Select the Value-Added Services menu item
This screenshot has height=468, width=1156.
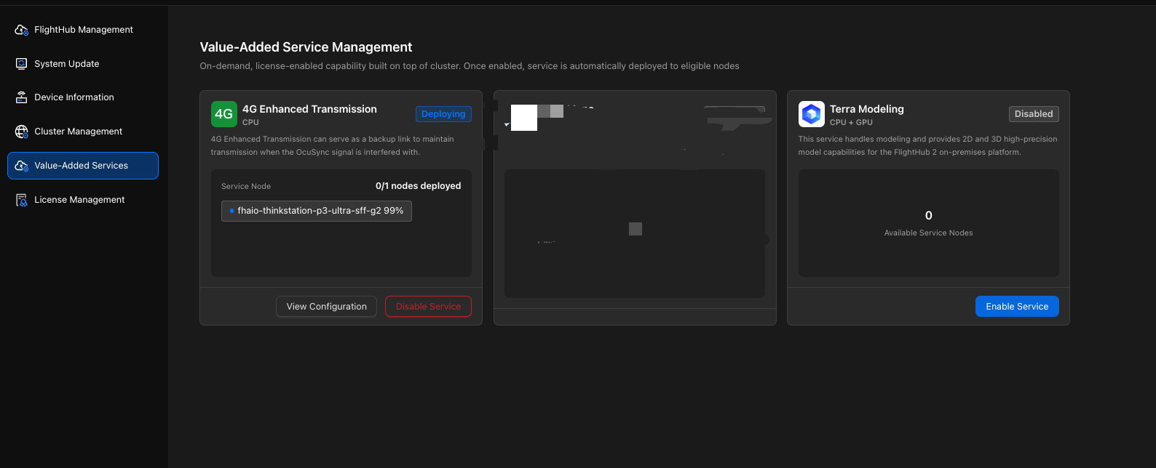[83, 166]
